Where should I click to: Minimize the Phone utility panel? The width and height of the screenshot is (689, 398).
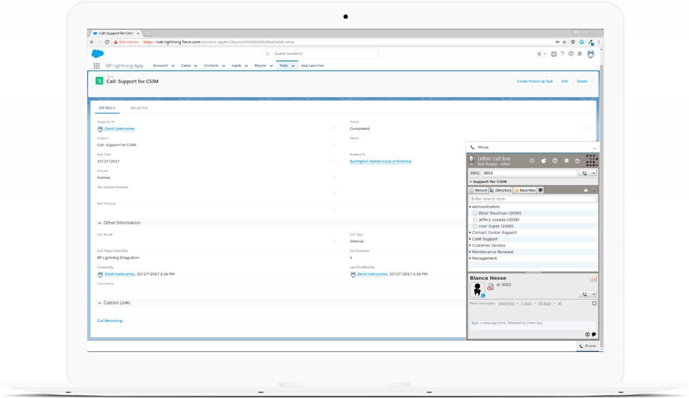[594, 148]
